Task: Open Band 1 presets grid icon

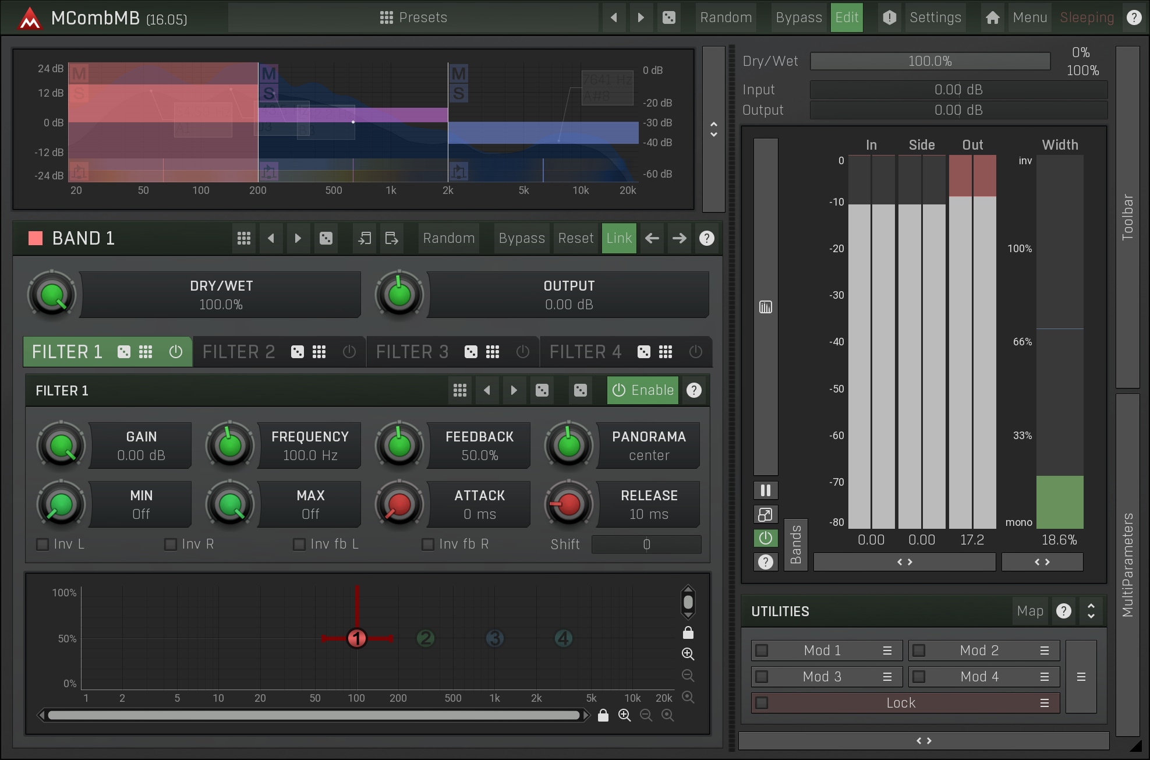Action: click(244, 238)
